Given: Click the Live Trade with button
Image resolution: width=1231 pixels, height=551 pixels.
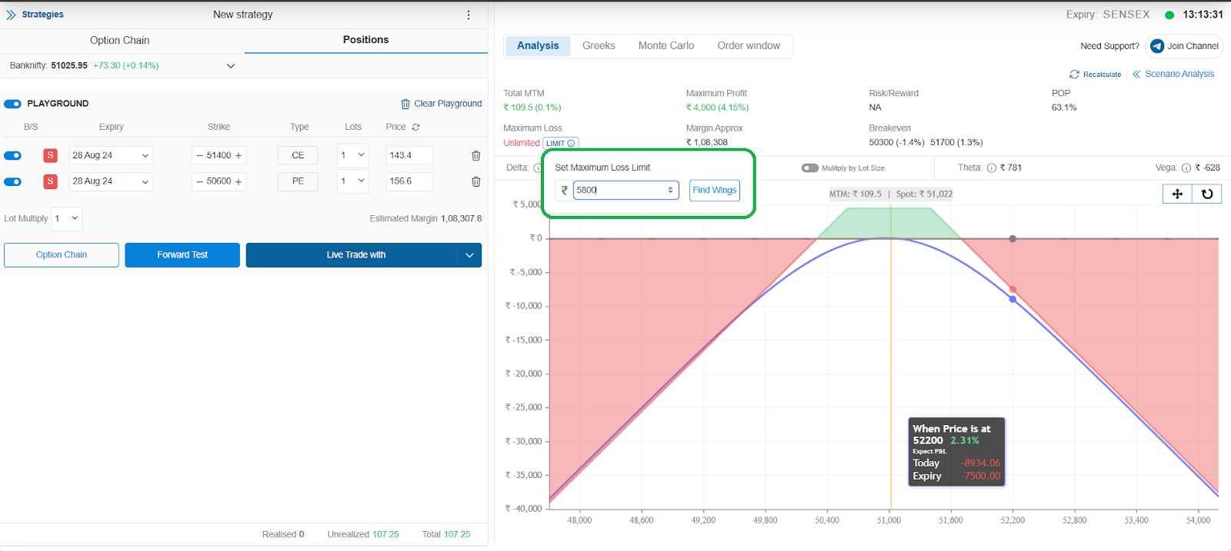Looking at the screenshot, I should 352,255.
